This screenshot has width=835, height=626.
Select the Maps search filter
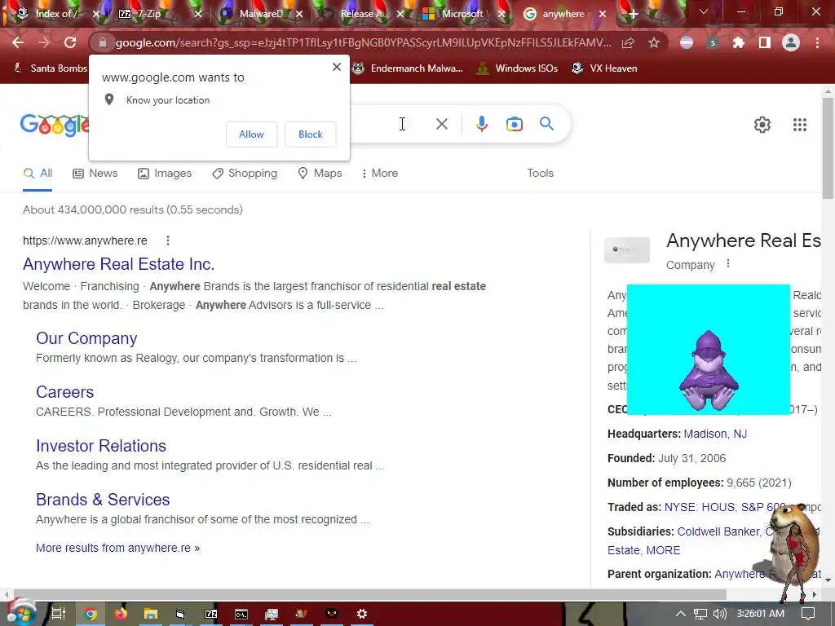(320, 174)
